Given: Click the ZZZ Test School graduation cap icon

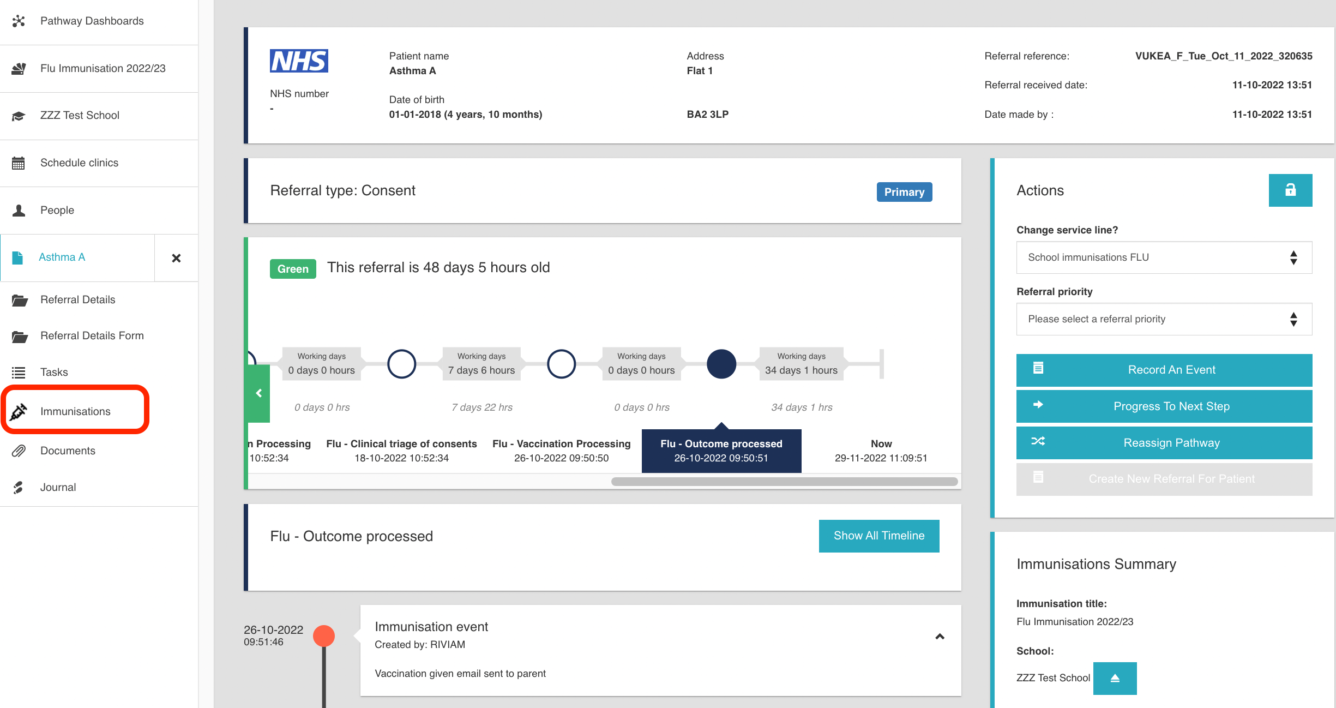Looking at the screenshot, I should 19,116.
